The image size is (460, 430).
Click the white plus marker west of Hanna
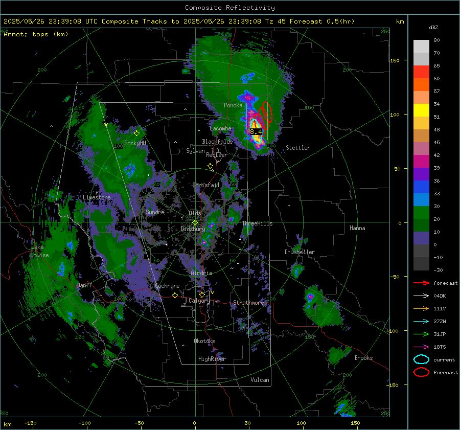[289, 206]
